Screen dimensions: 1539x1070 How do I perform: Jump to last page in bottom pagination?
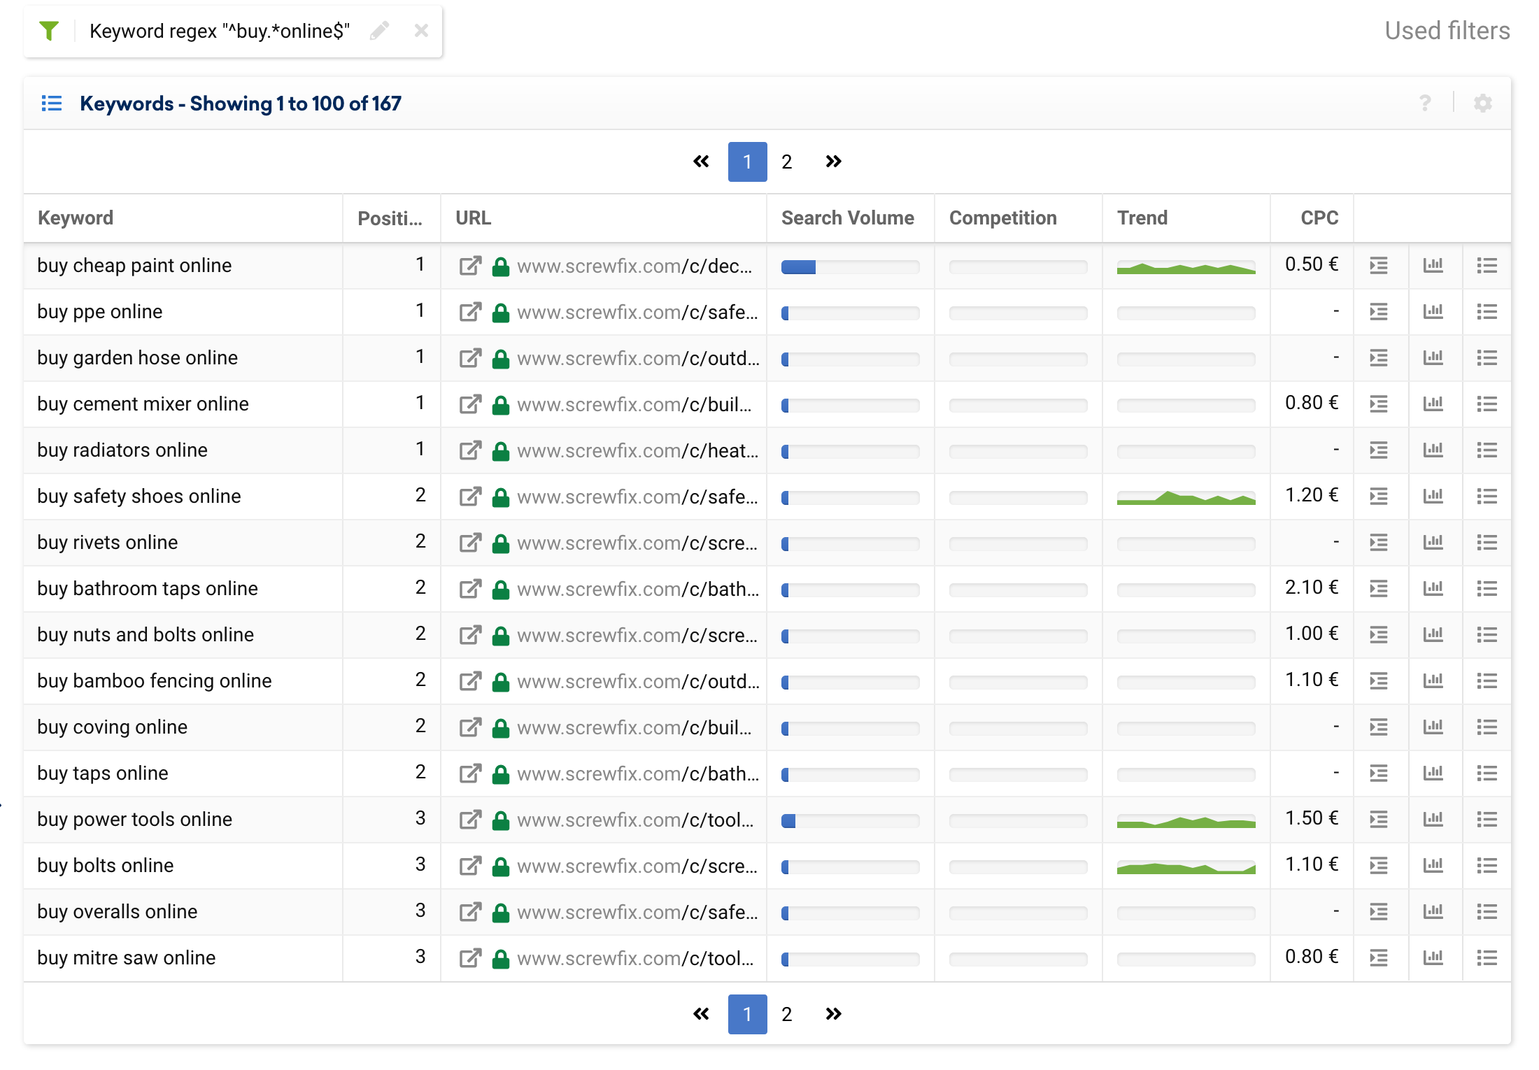click(x=833, y=1014)
